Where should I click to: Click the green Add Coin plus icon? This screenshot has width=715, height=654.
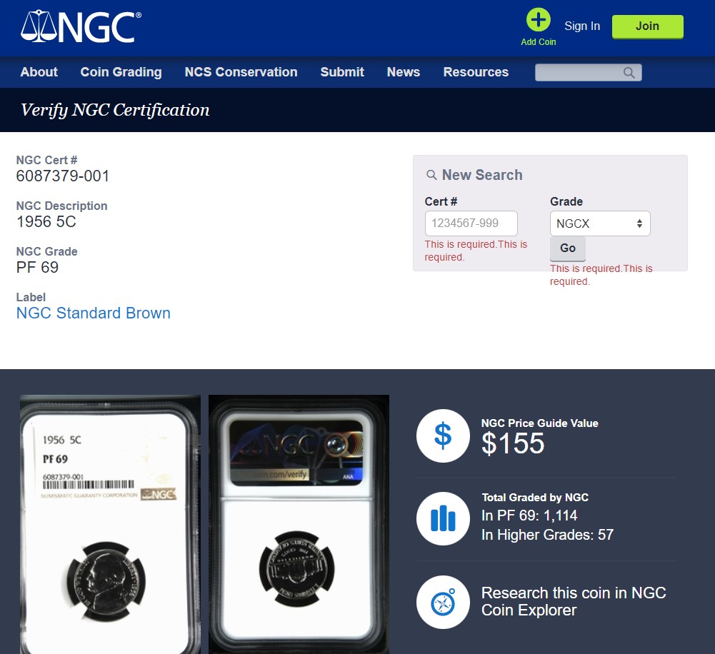(538, 20)
